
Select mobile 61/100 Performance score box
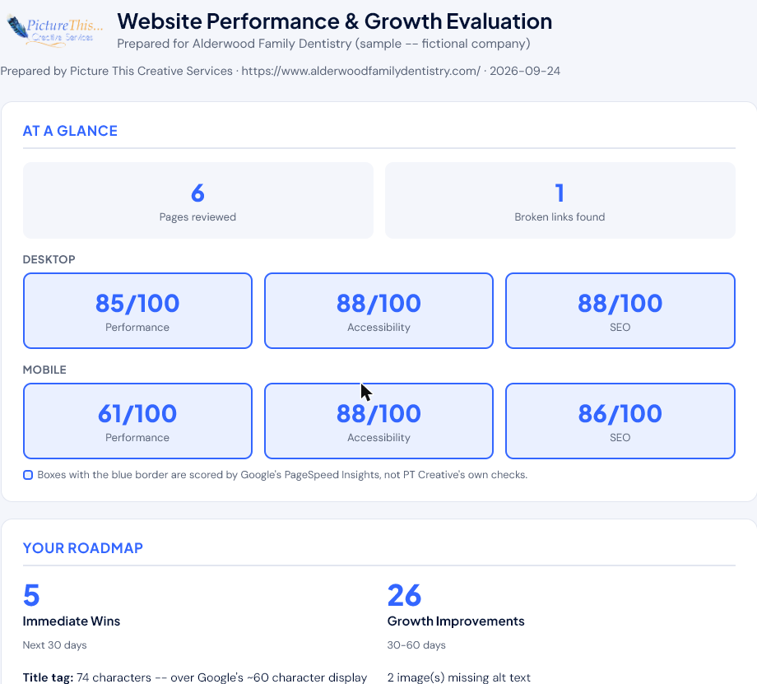click(x=137, y=421)
